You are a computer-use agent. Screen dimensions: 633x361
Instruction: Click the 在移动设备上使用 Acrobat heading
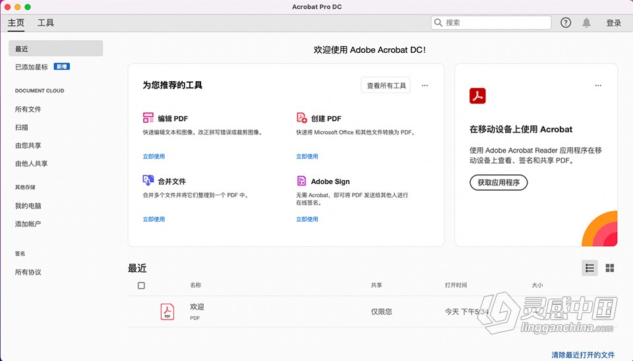click(521, 129)
